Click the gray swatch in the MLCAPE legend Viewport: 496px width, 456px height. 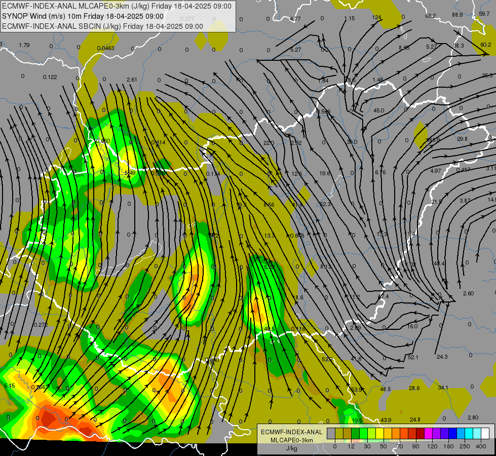point(331,434)
